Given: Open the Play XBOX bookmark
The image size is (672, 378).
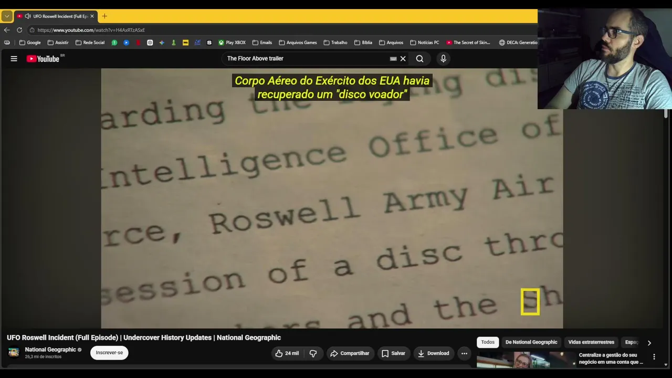Looking at the screenshot, I should (232, 43).
